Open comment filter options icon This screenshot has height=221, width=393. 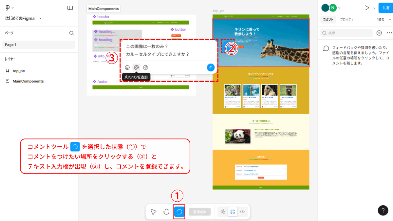379,33
